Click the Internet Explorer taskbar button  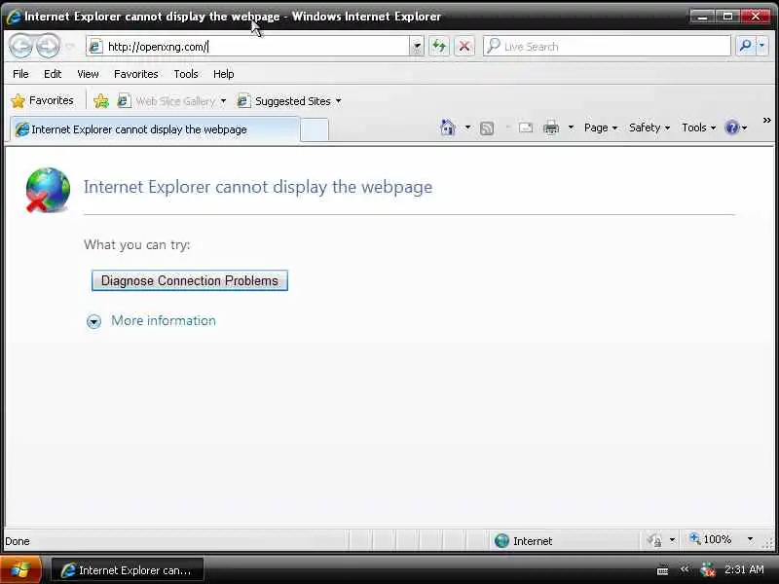(x=128, y=570)
